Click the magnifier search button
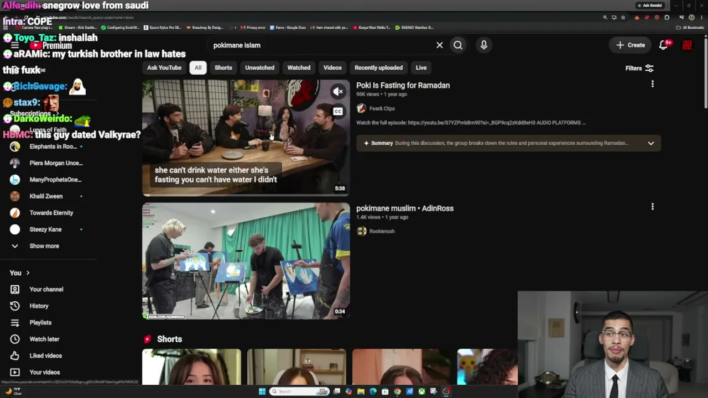This screenshot has height=398, width=708. click(x=458, y=45)
